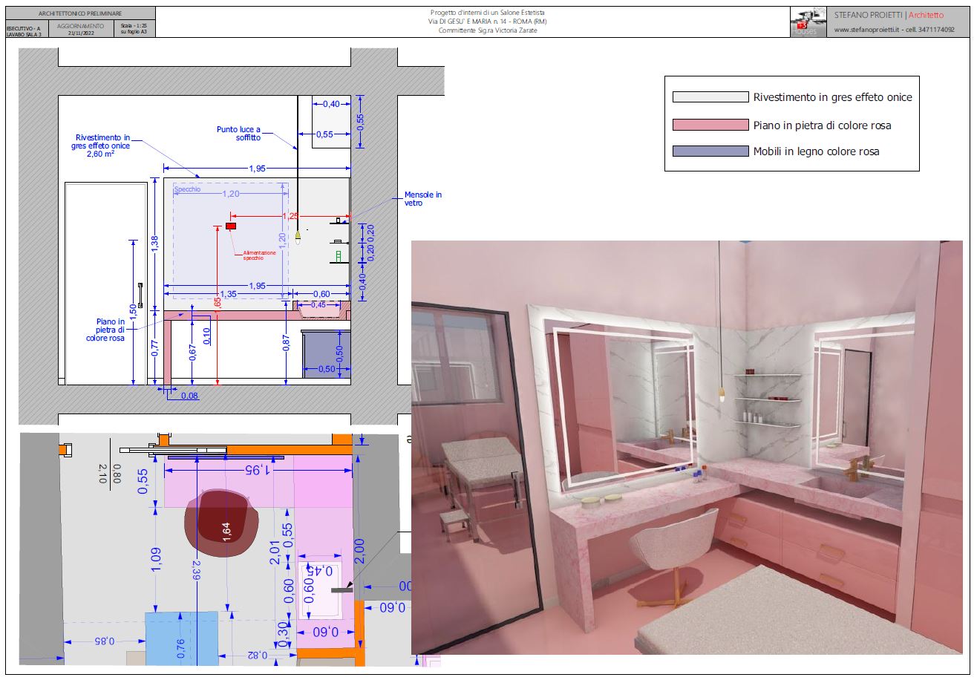The width and height of the screenshot is (977, 683).
Task: Click the red mirror power supply symbol
Action: (x=231, y=225)
